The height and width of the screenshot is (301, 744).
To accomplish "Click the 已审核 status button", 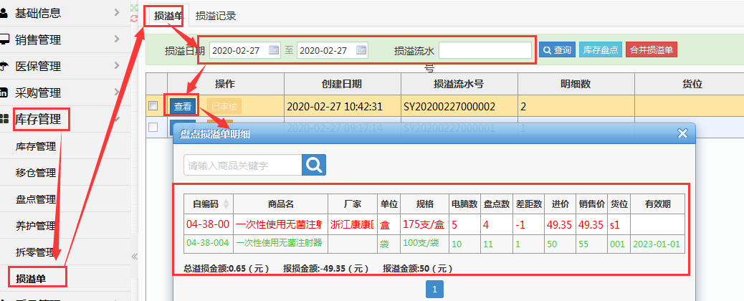I will (x=224, y=106).
